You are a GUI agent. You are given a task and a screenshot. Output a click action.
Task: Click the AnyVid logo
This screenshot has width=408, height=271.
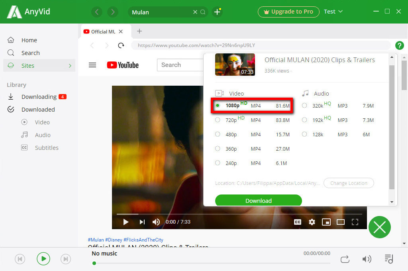28,12
